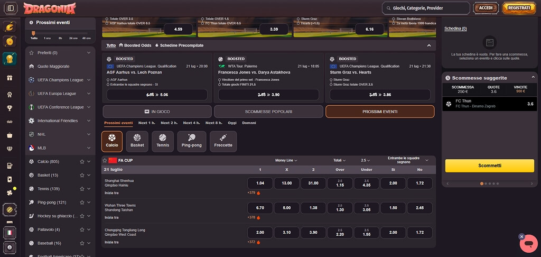Expand International Friendlies chevron

coord(89,121)
